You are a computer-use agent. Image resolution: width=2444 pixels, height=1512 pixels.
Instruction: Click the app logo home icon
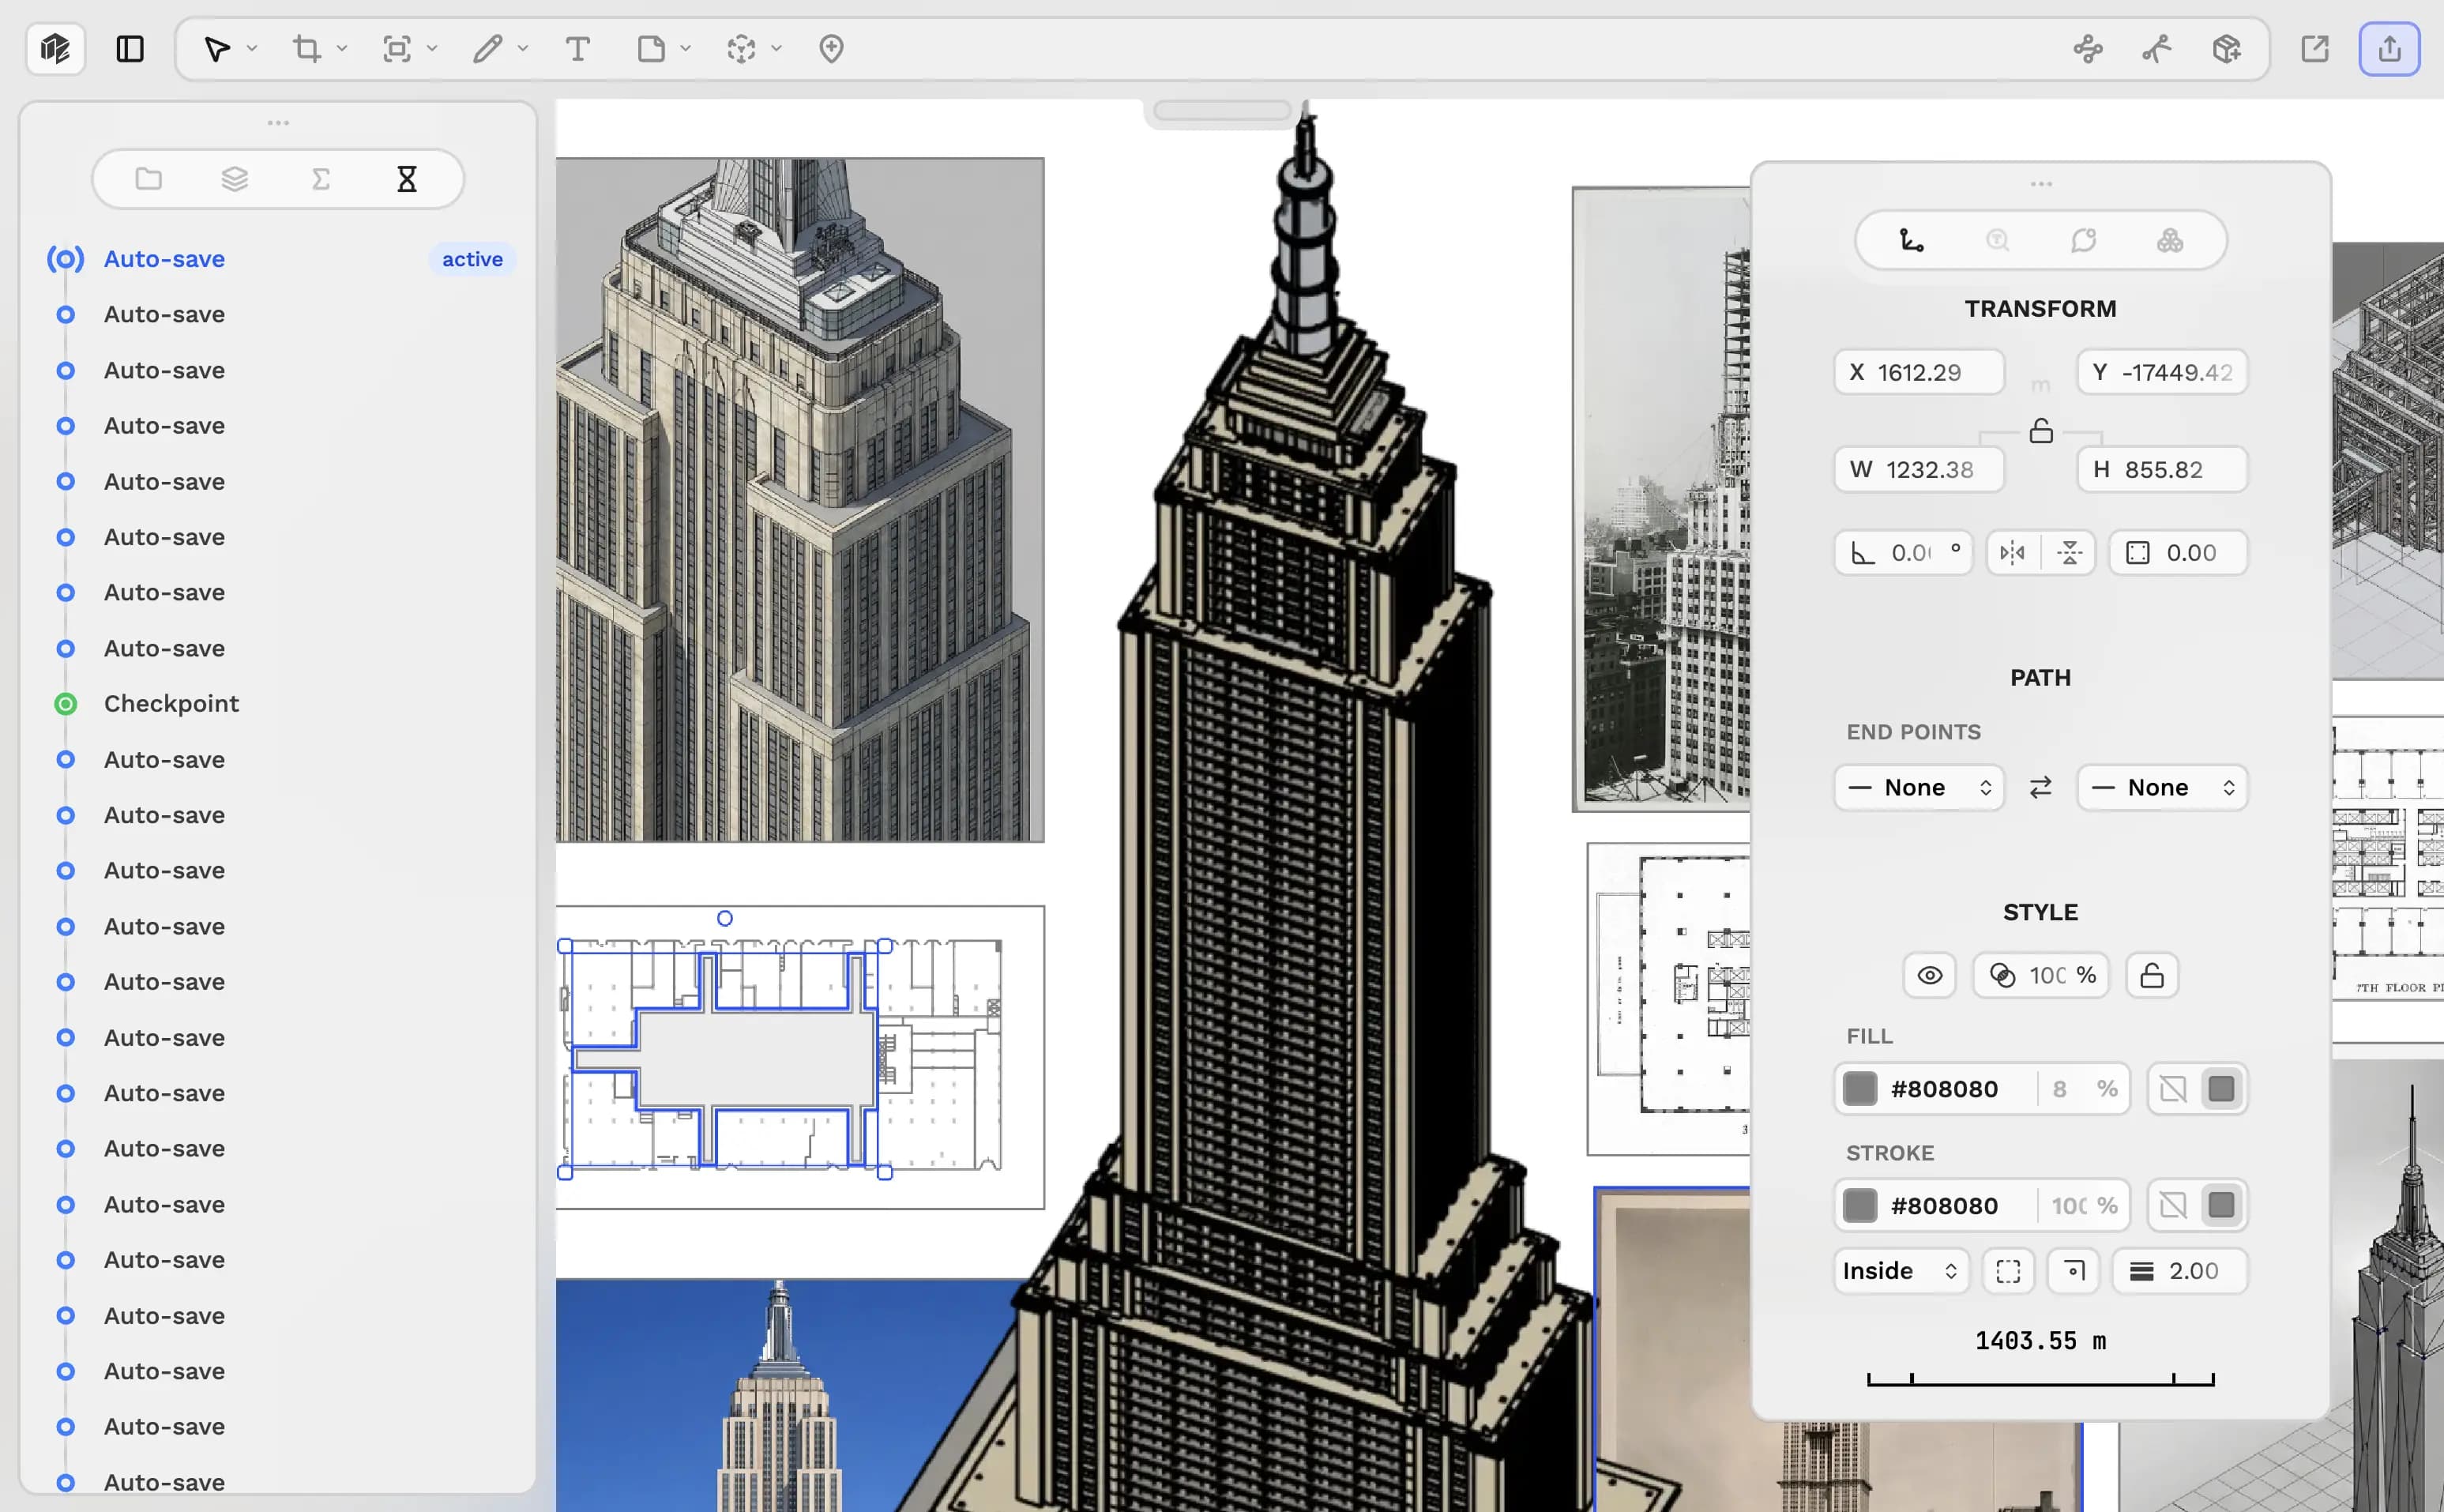55,48
